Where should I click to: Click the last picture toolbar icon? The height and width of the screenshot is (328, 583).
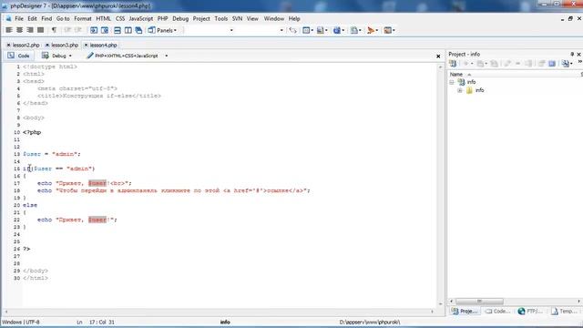click(x=389, y=30)
